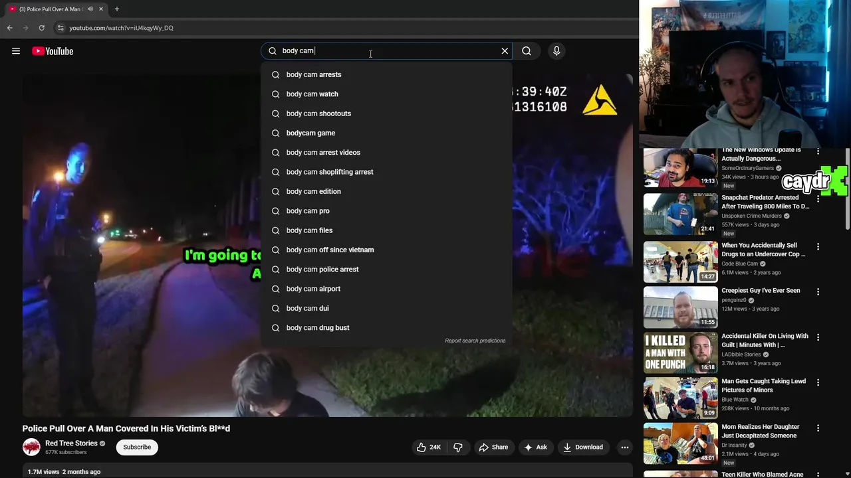Share the video

click(493, 447)
